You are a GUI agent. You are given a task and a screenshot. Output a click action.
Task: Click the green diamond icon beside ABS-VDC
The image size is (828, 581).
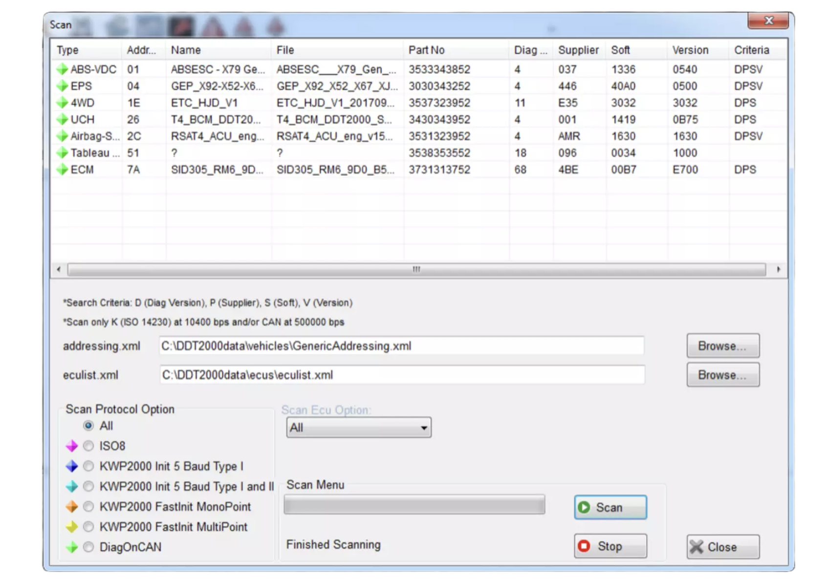coord(62,69)
